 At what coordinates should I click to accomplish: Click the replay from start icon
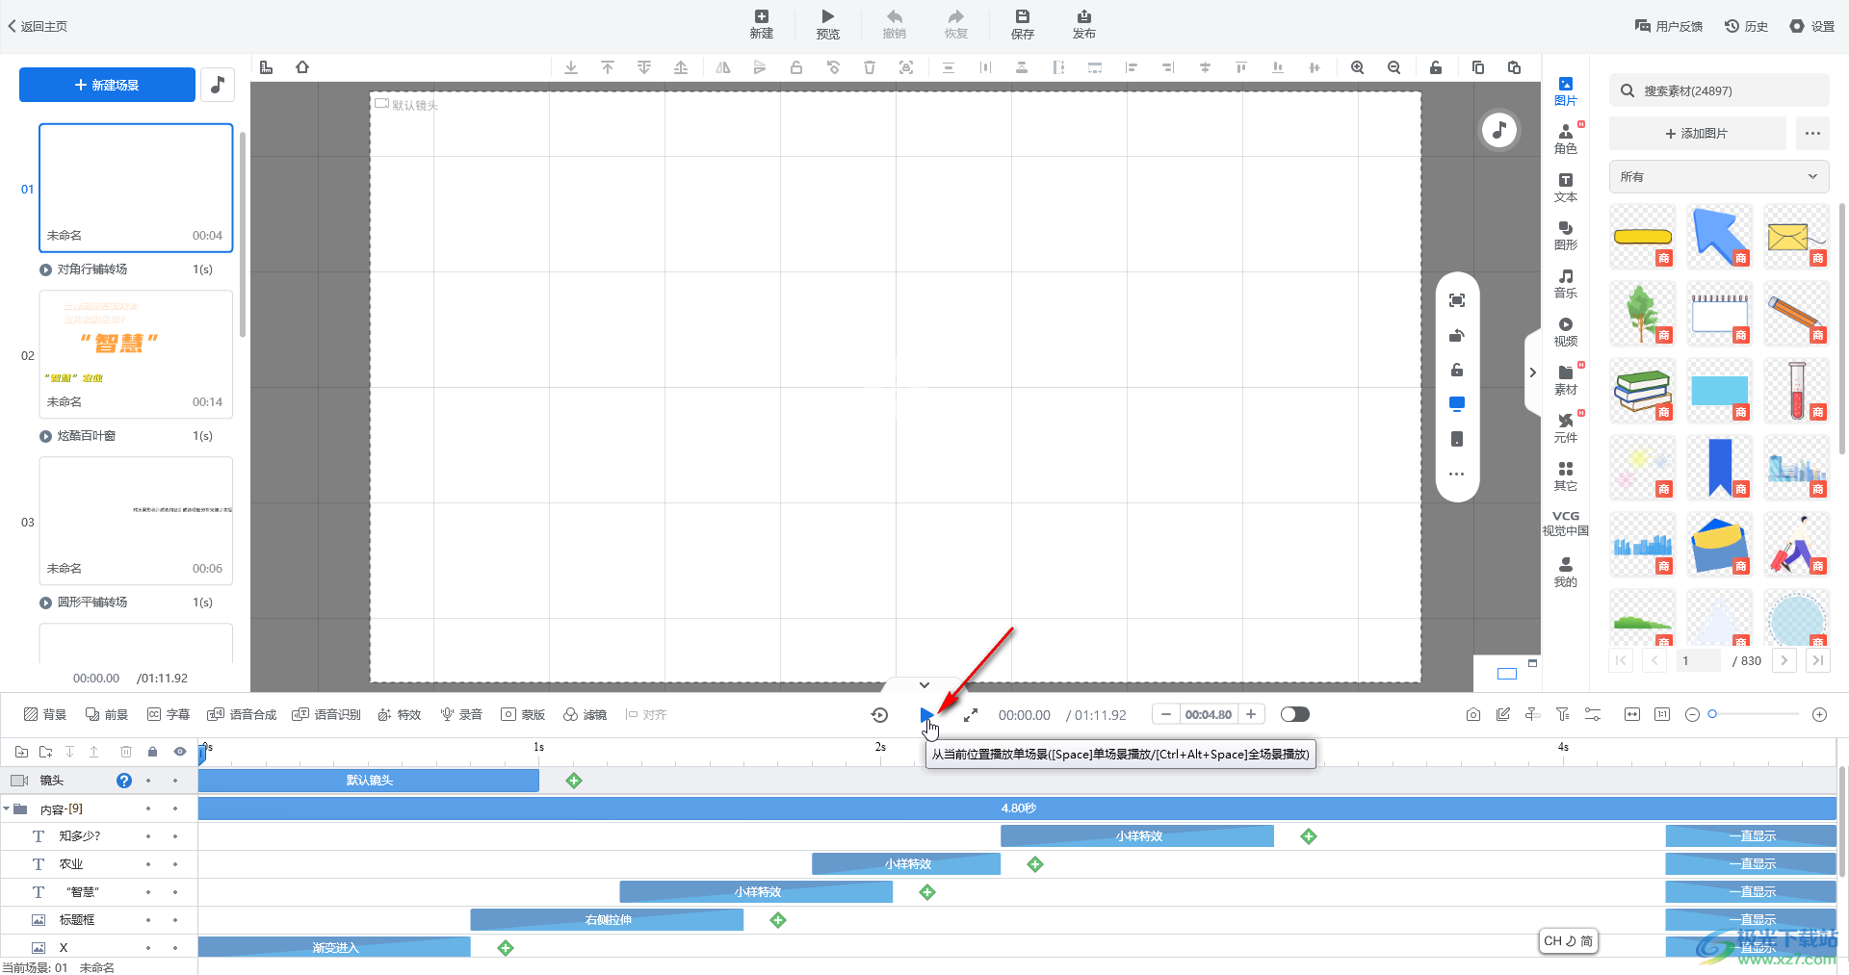tap(879, 715)
